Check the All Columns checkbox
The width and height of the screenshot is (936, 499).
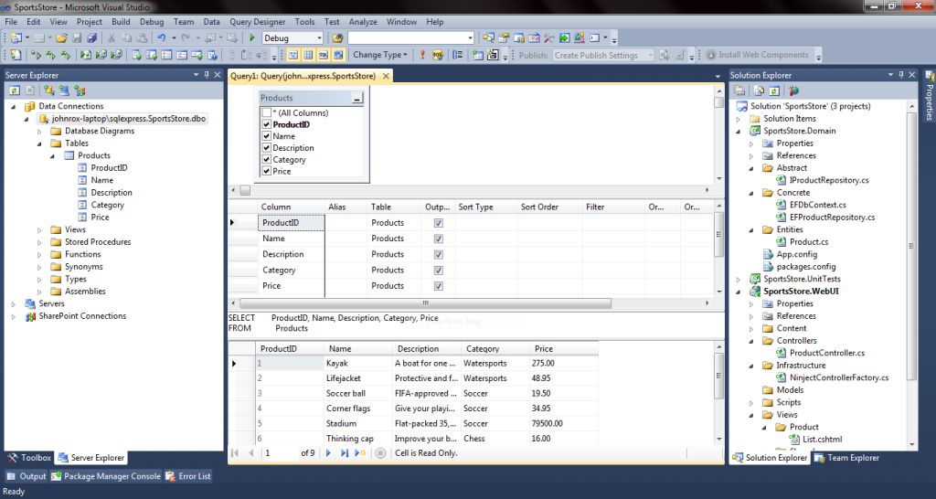pyautogui.click(x=267, y=112)
